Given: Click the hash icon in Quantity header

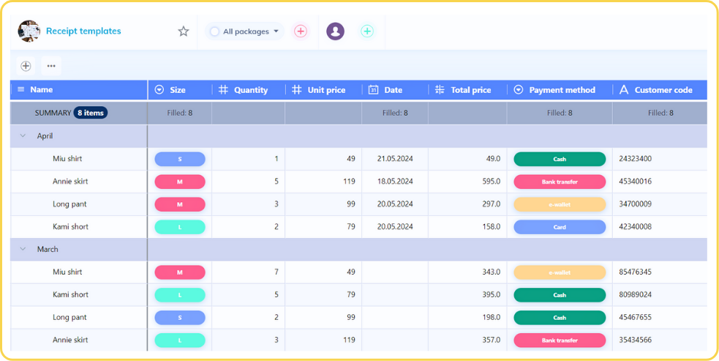Looking at the screenshot, I should click(224, 90).
